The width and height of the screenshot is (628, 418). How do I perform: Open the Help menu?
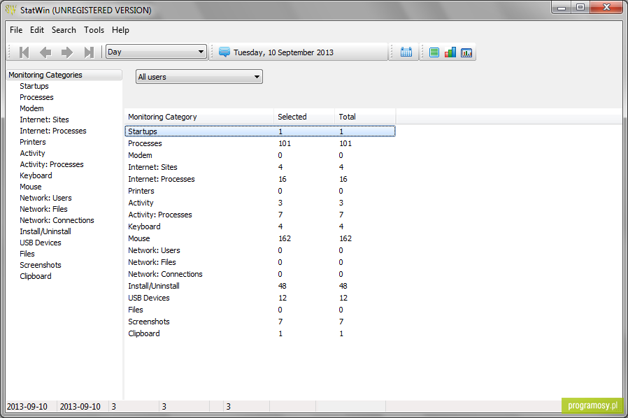120,30
